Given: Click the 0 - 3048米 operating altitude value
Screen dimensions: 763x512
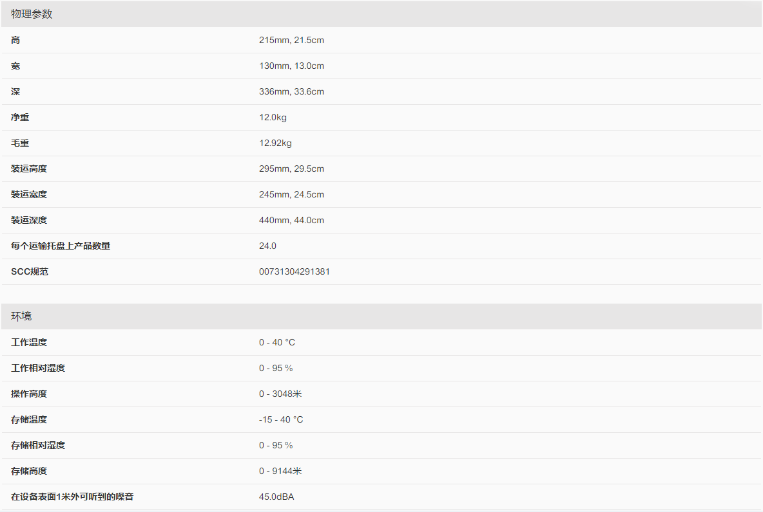Looking at the screenshot, I should pyautogui.click(x=280, y=394).
